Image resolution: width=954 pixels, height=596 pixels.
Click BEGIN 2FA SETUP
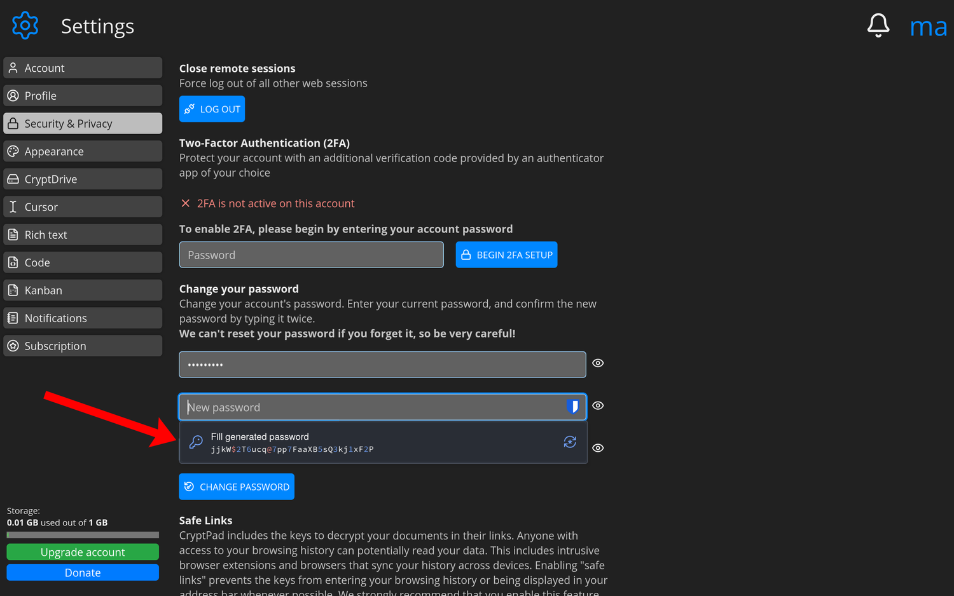coord(506,254)
